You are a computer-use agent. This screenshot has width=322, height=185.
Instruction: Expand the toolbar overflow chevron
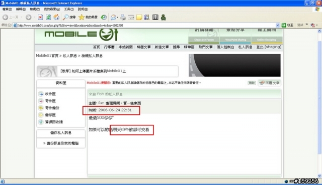point(307,25)
